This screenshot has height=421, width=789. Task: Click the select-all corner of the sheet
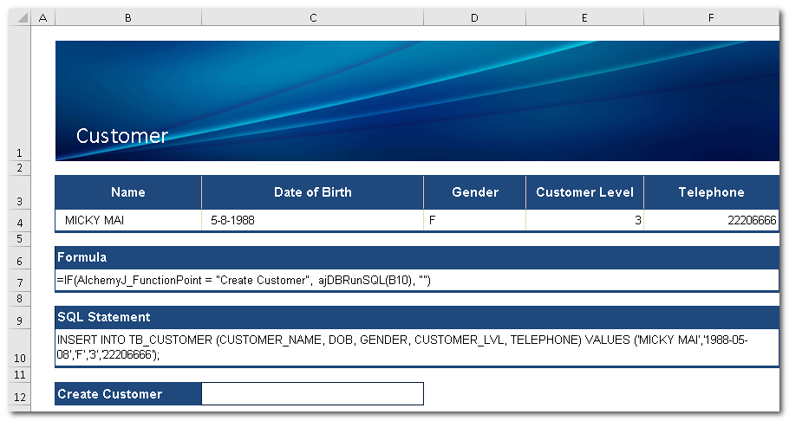tap(18, 17)
